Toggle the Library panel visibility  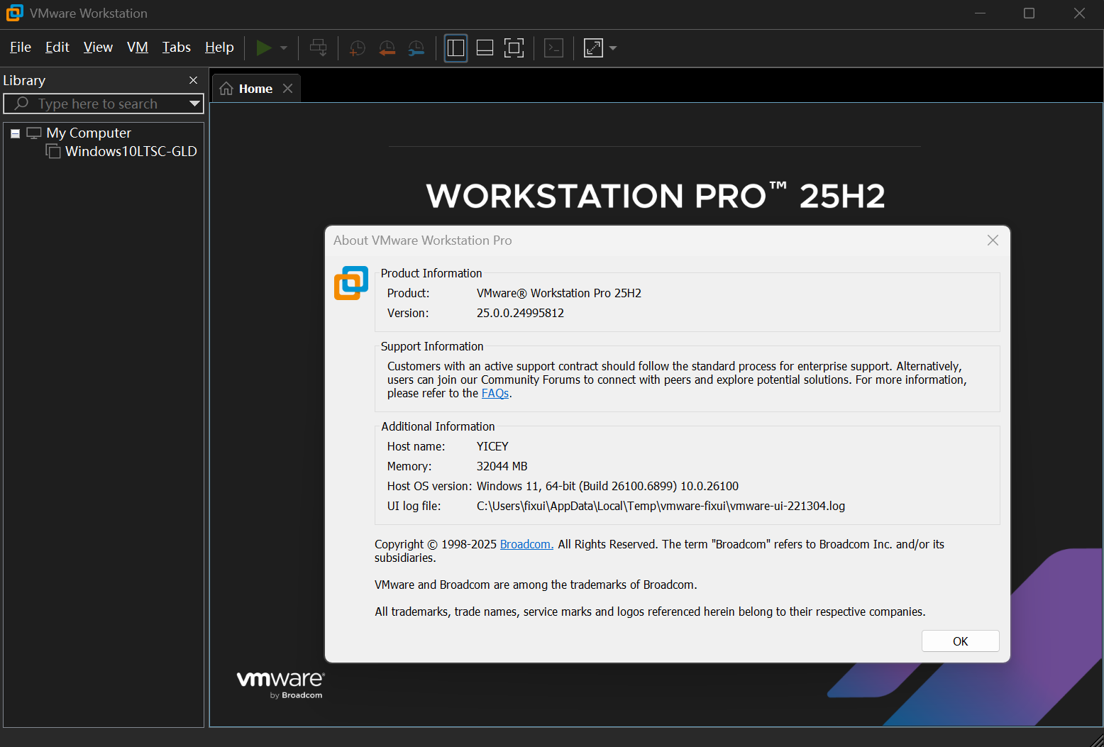coord(456,48)
